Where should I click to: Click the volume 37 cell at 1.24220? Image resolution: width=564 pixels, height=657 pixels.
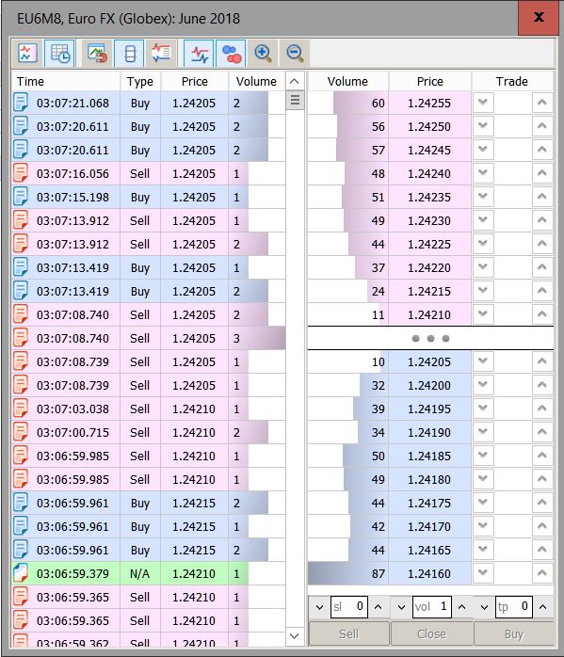pyautogui.click(x=347, y=267)
